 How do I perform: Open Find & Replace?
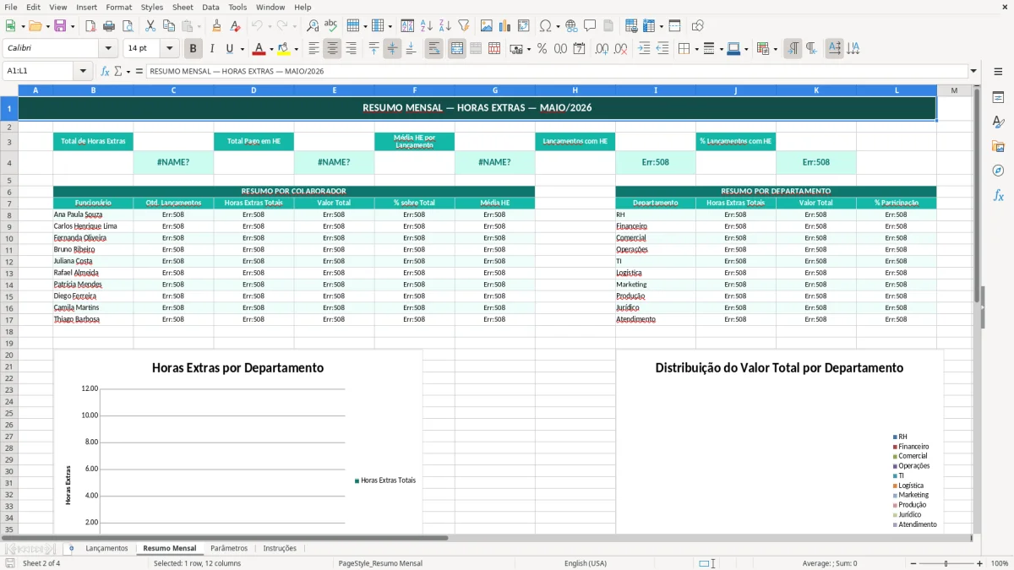point(313,26)
